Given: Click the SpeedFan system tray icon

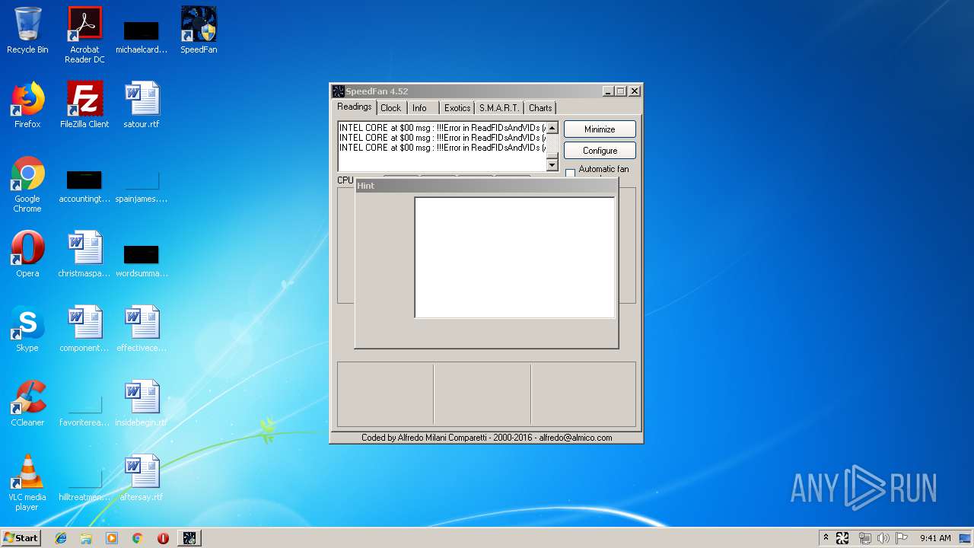Looking at the screenshot, I should (x=842, y=538).
